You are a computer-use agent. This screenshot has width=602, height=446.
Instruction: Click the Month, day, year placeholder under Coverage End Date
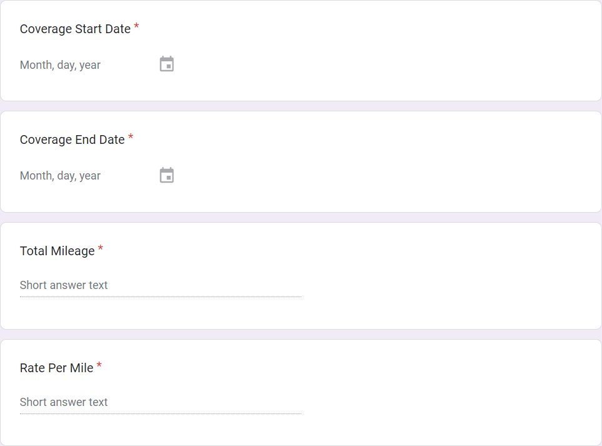(x=60, y=175)
